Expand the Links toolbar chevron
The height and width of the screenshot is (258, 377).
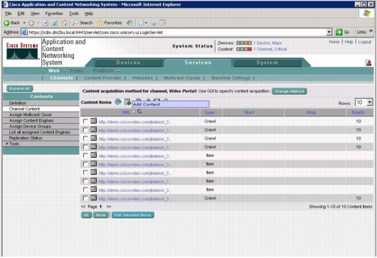click(x=371, y=31)
